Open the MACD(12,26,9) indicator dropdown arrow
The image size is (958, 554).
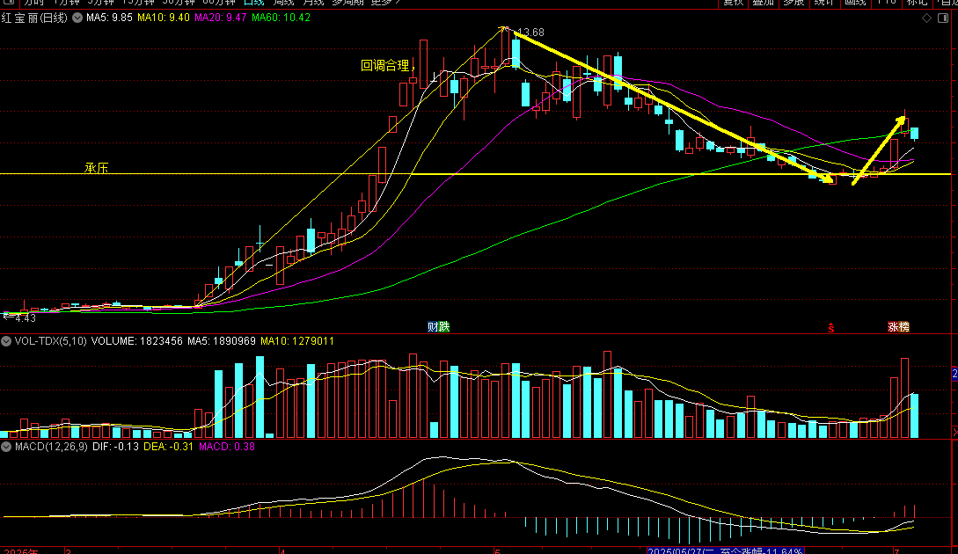click(6, 447)
